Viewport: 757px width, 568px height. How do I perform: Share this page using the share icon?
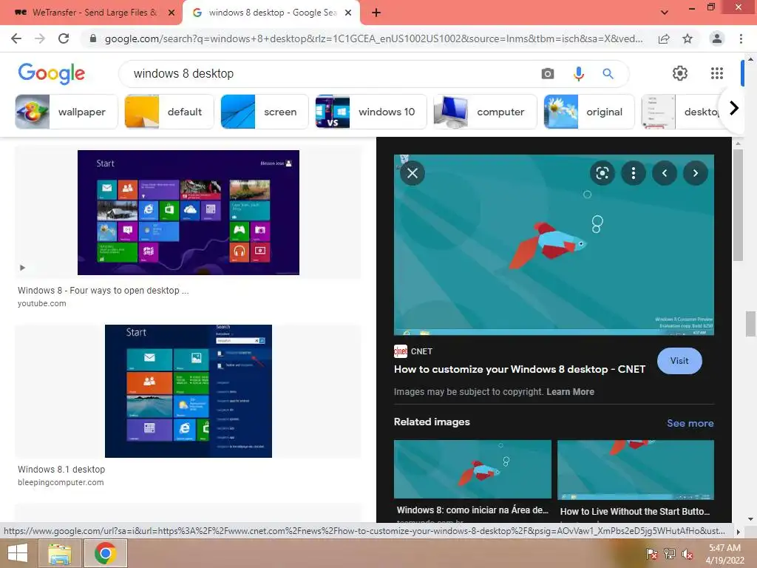pos(664,38)
